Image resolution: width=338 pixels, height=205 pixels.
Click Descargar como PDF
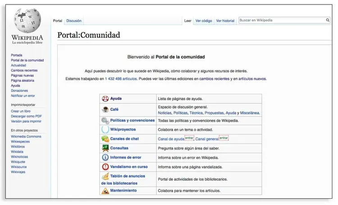(26, 116)
